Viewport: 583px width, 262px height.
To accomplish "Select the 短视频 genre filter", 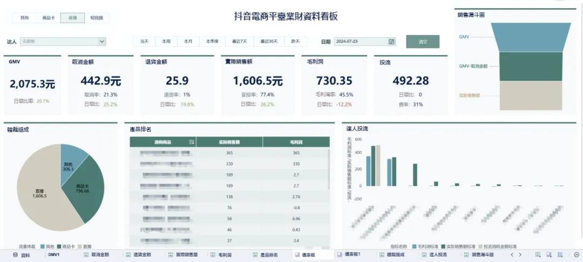I will [x=97, y=18].
